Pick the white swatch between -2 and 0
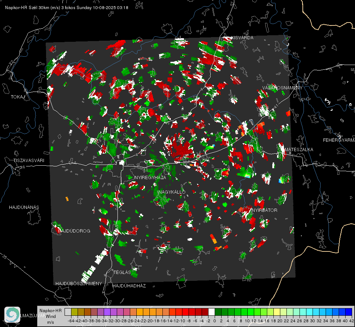 (211, 312)
